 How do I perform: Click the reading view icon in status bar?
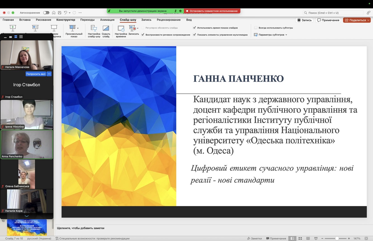[307, 238]
